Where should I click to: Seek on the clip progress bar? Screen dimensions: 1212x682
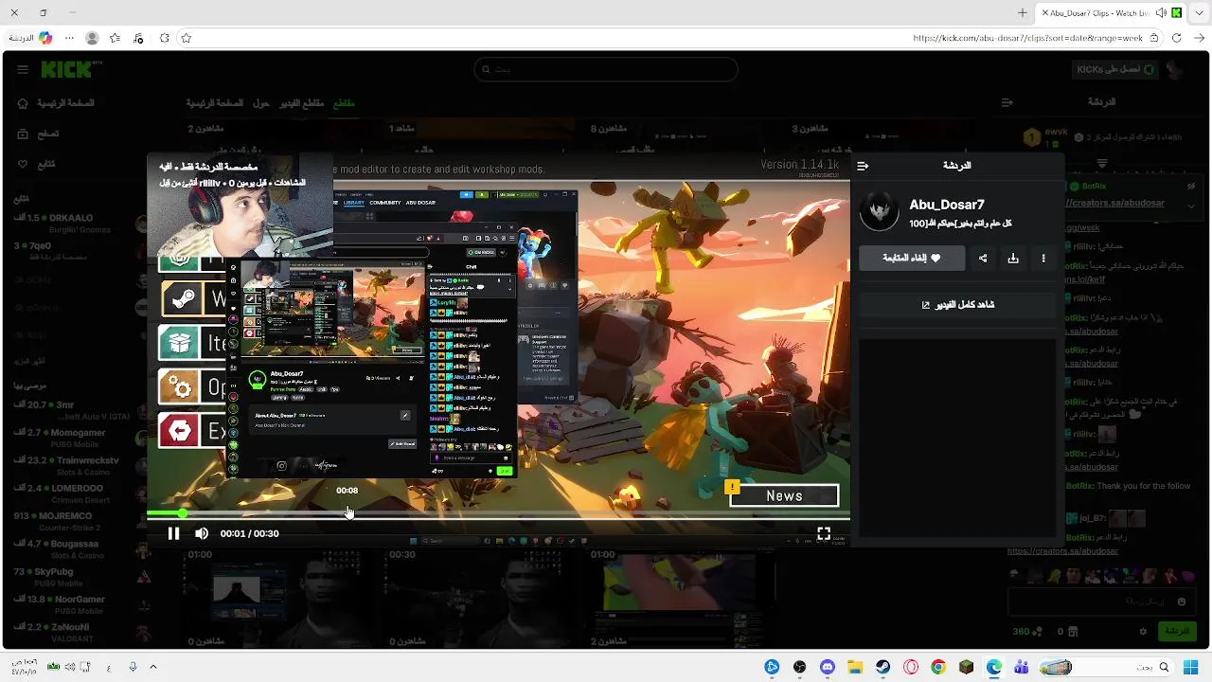click(498, 513)
